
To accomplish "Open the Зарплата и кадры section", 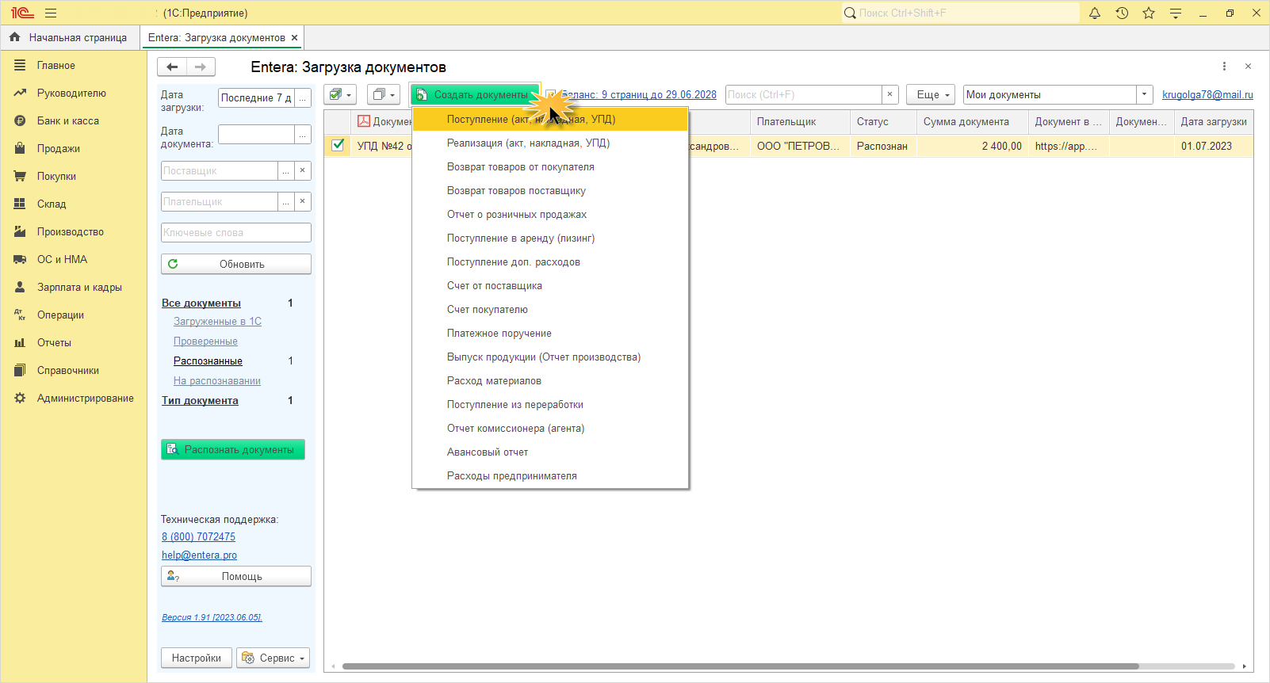I will point(79,288).
